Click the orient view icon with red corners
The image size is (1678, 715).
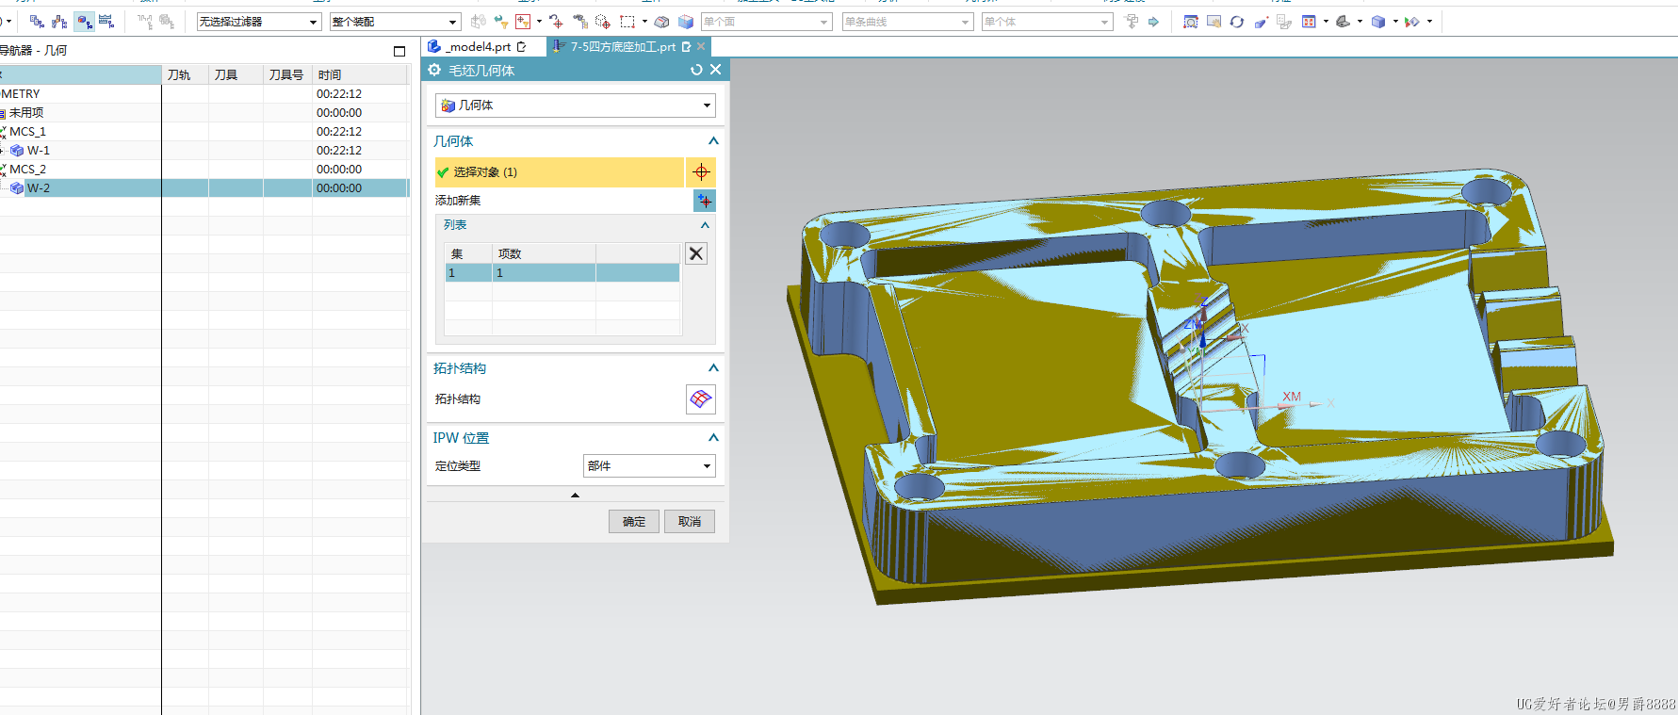click(1309, 21)
